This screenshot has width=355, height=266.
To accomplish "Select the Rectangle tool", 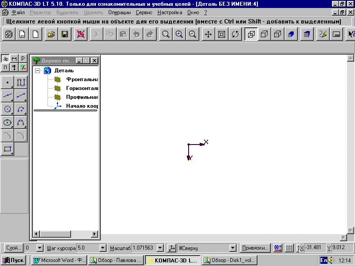I will (8, 149).
